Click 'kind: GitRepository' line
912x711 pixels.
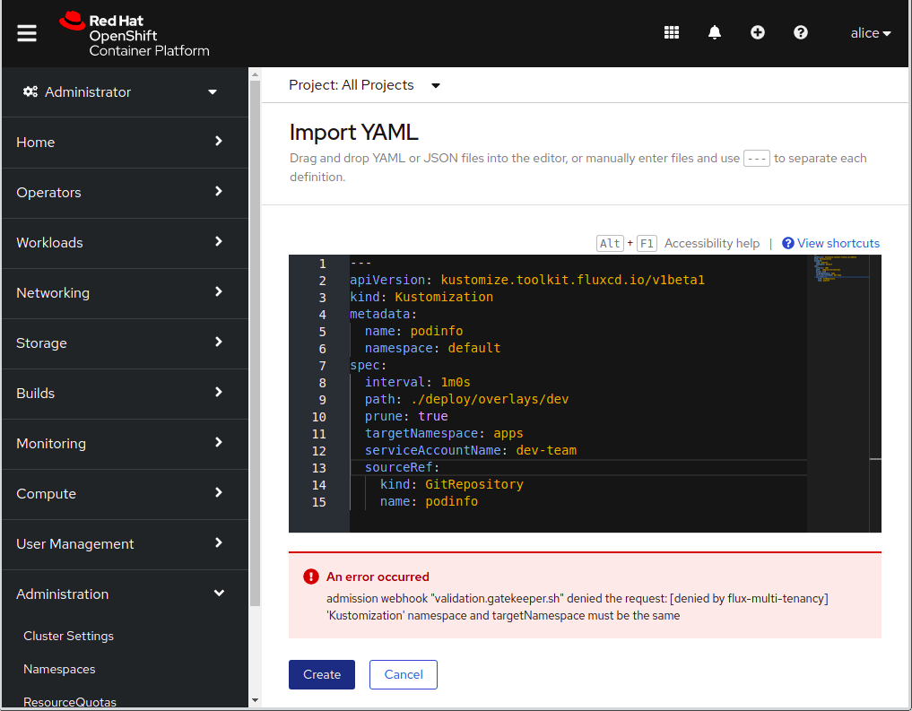pos(451,484)
